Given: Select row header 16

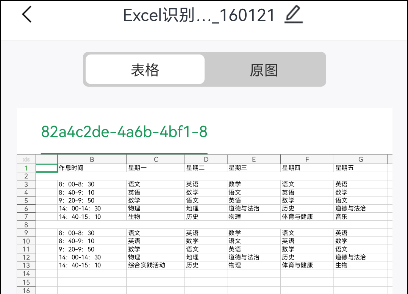Looking at the screenshot, I should click(26, 290).
